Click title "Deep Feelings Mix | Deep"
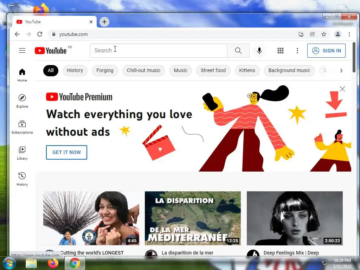This screenshot has width=360, height=270. point(291,253)
